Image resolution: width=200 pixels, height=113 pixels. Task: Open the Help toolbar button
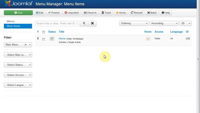click(166, 13)
